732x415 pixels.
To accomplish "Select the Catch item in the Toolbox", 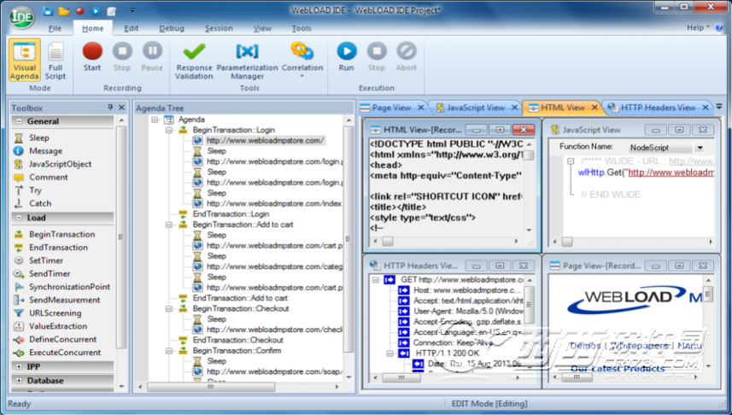I will (x=40, y=203).
